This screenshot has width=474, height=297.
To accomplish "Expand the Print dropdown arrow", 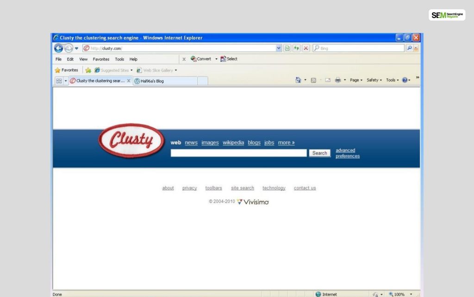I will click(x=344, y=80).
